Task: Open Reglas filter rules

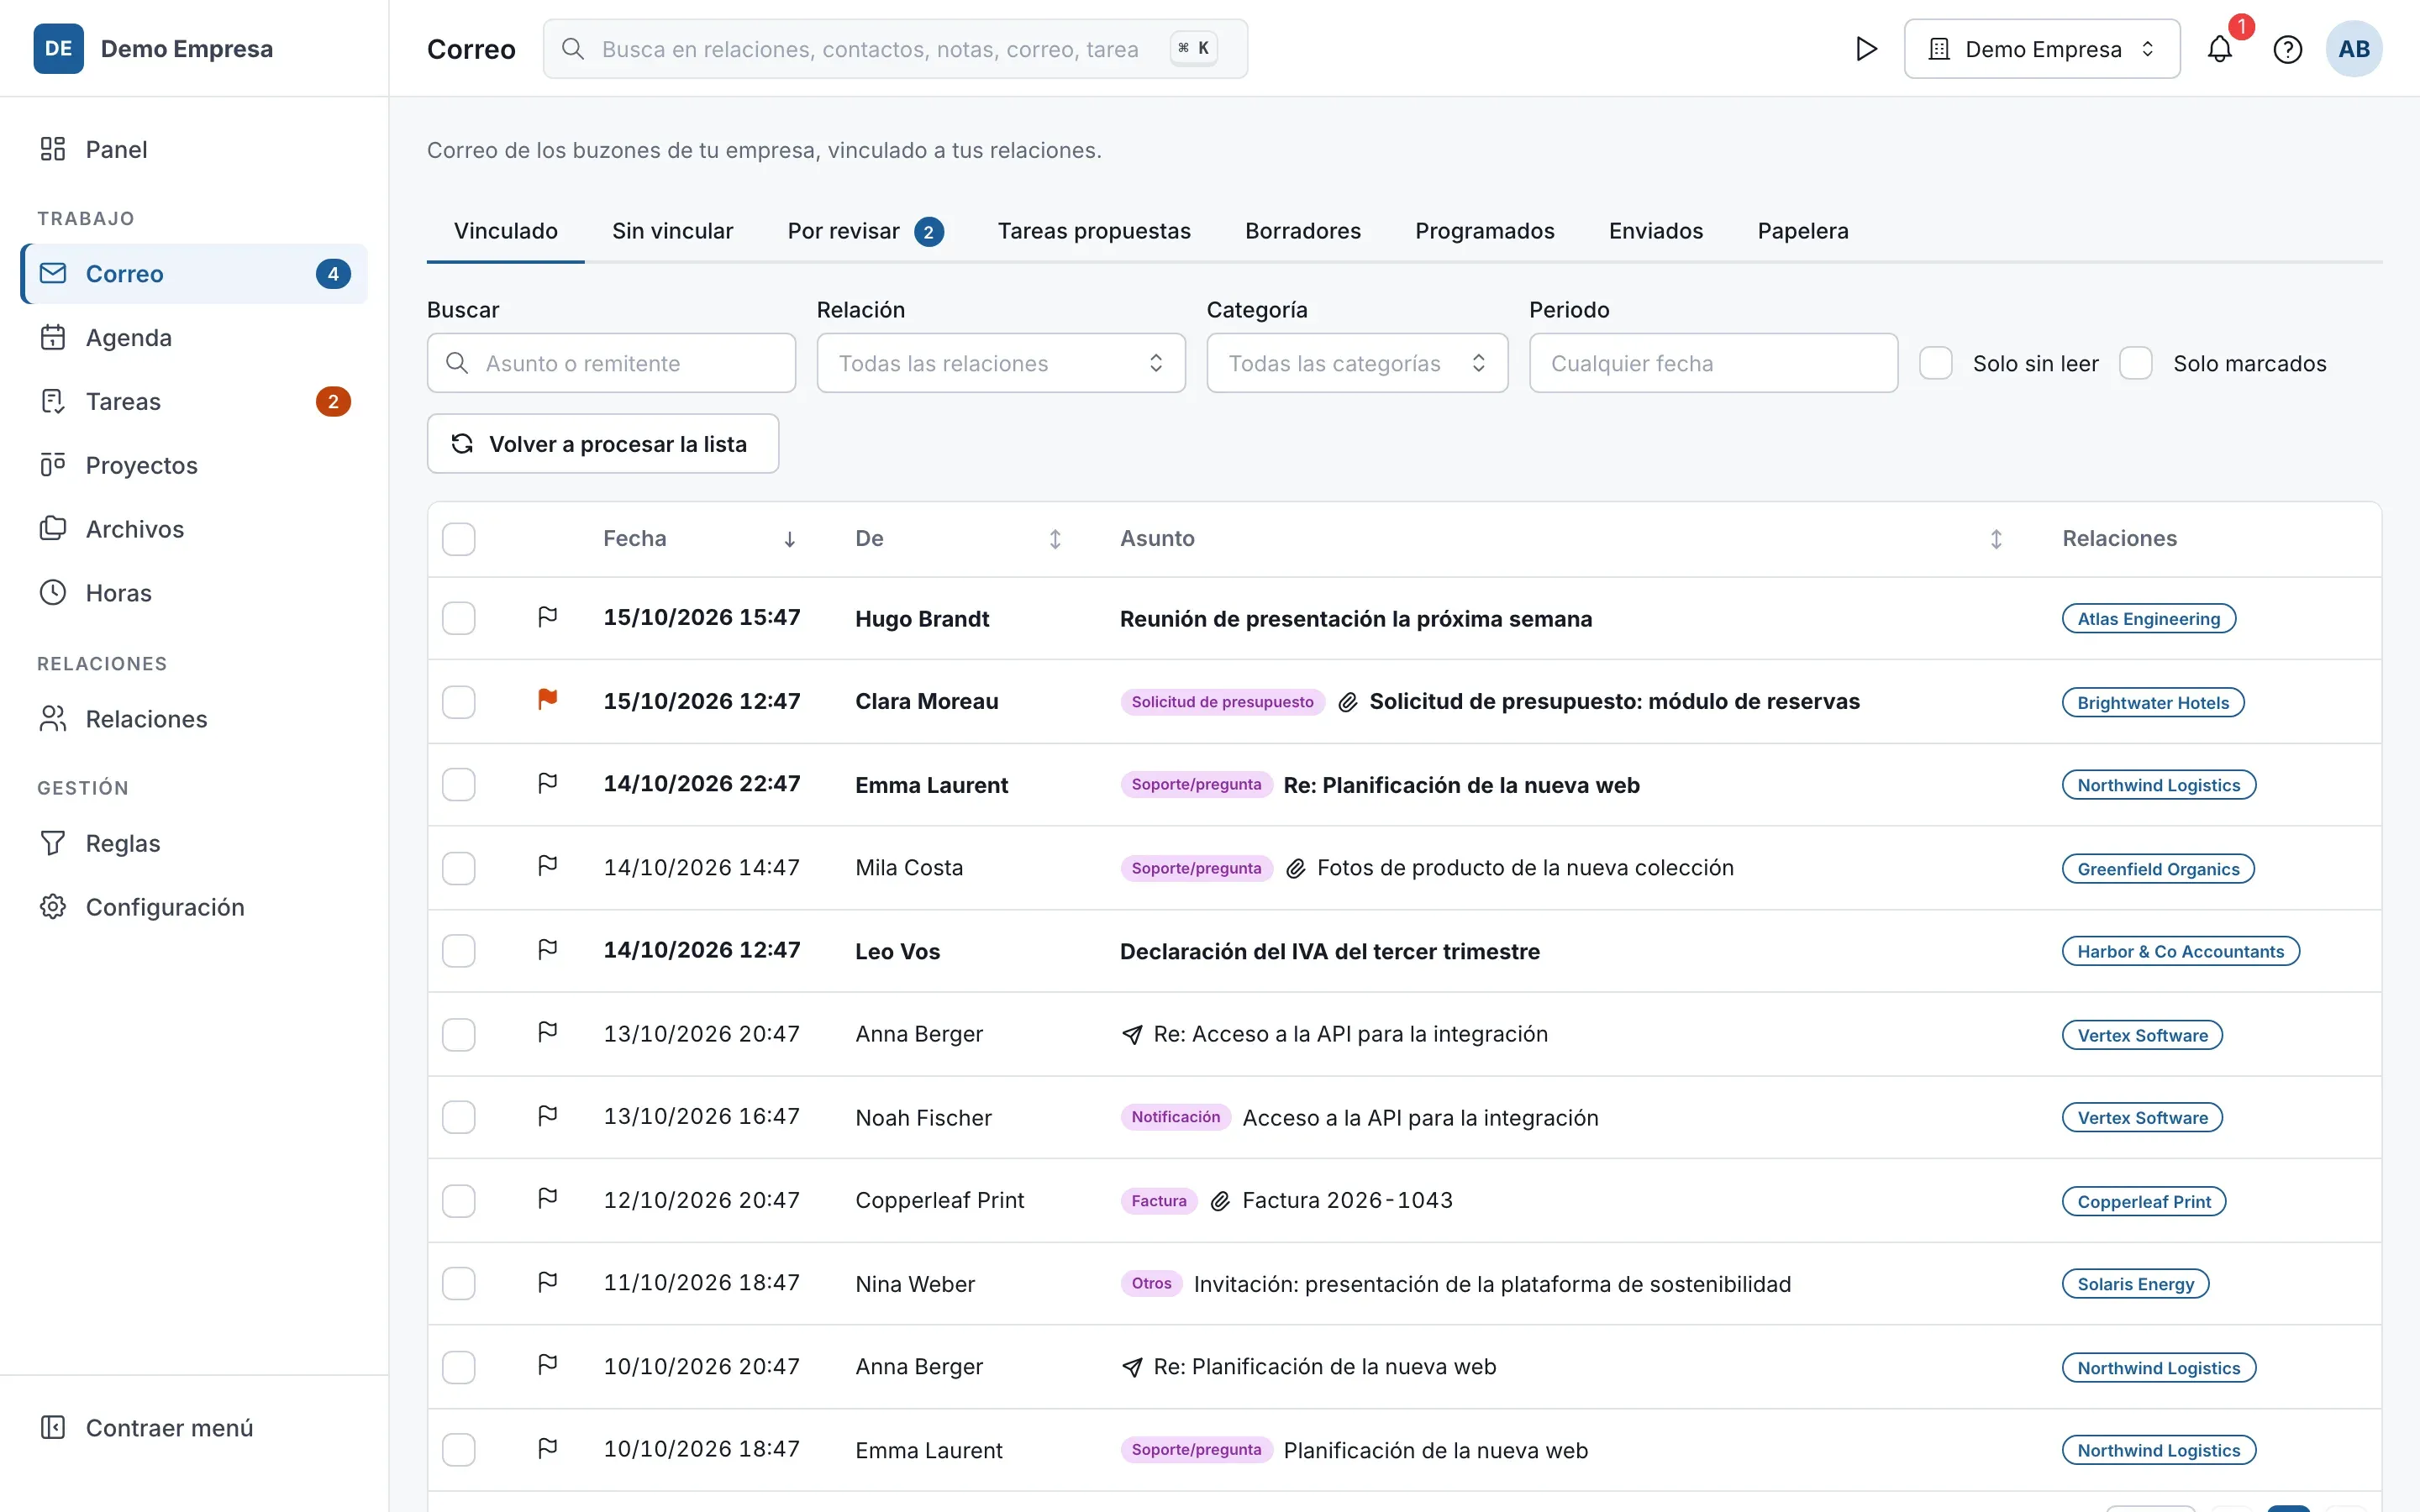Action: pyautogui.click(x=194, y=843)
